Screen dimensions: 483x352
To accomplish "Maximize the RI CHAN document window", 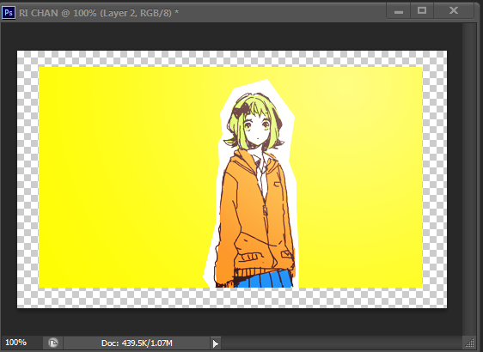I will [422, 11].
